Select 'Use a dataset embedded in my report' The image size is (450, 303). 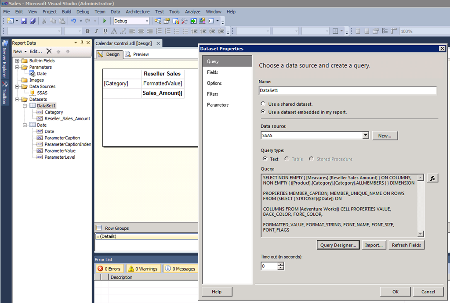(263, 112)
